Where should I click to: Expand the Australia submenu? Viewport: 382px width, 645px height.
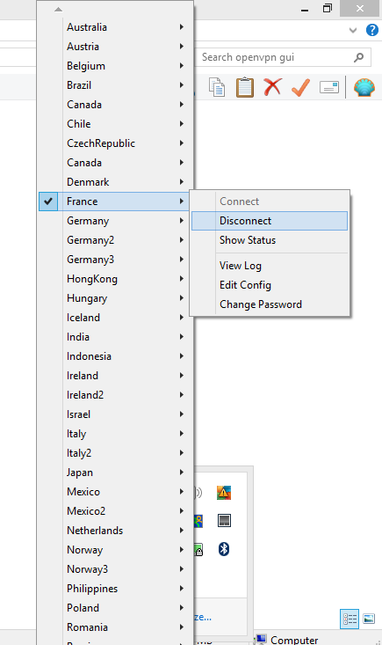tap(114, 27)
